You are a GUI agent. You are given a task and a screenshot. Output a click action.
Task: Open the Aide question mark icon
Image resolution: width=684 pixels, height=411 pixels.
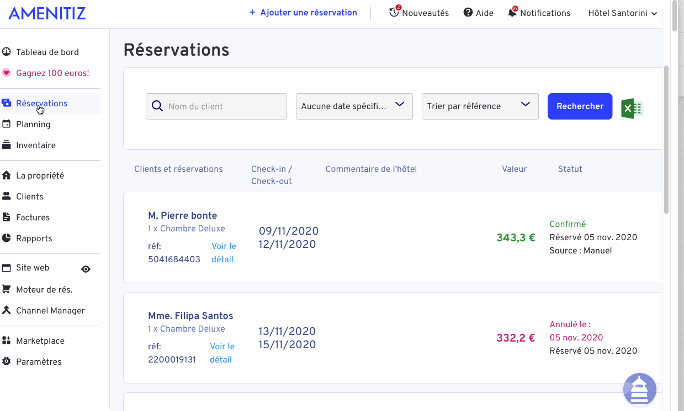coord(468,13)
